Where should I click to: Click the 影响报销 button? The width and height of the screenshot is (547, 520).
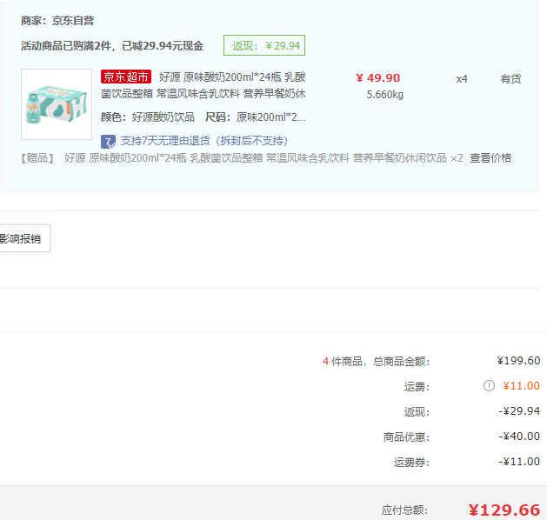[x=24, y=238]
